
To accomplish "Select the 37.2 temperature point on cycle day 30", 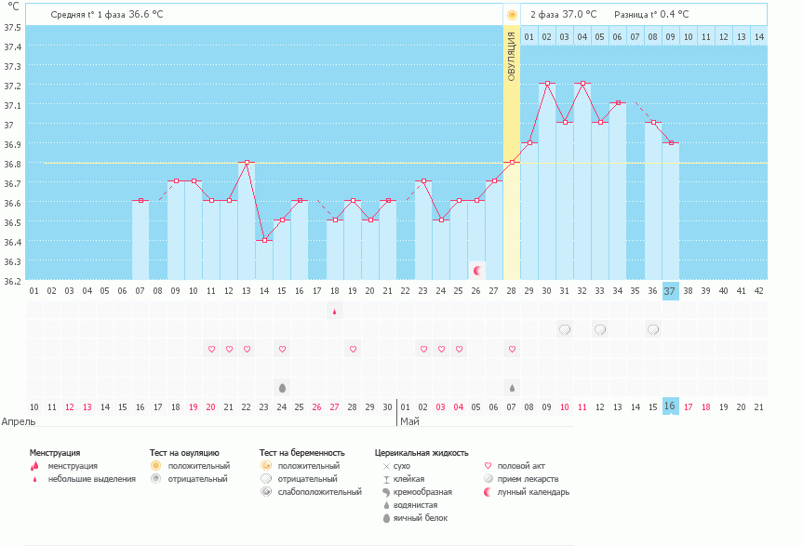I will 546,84.
